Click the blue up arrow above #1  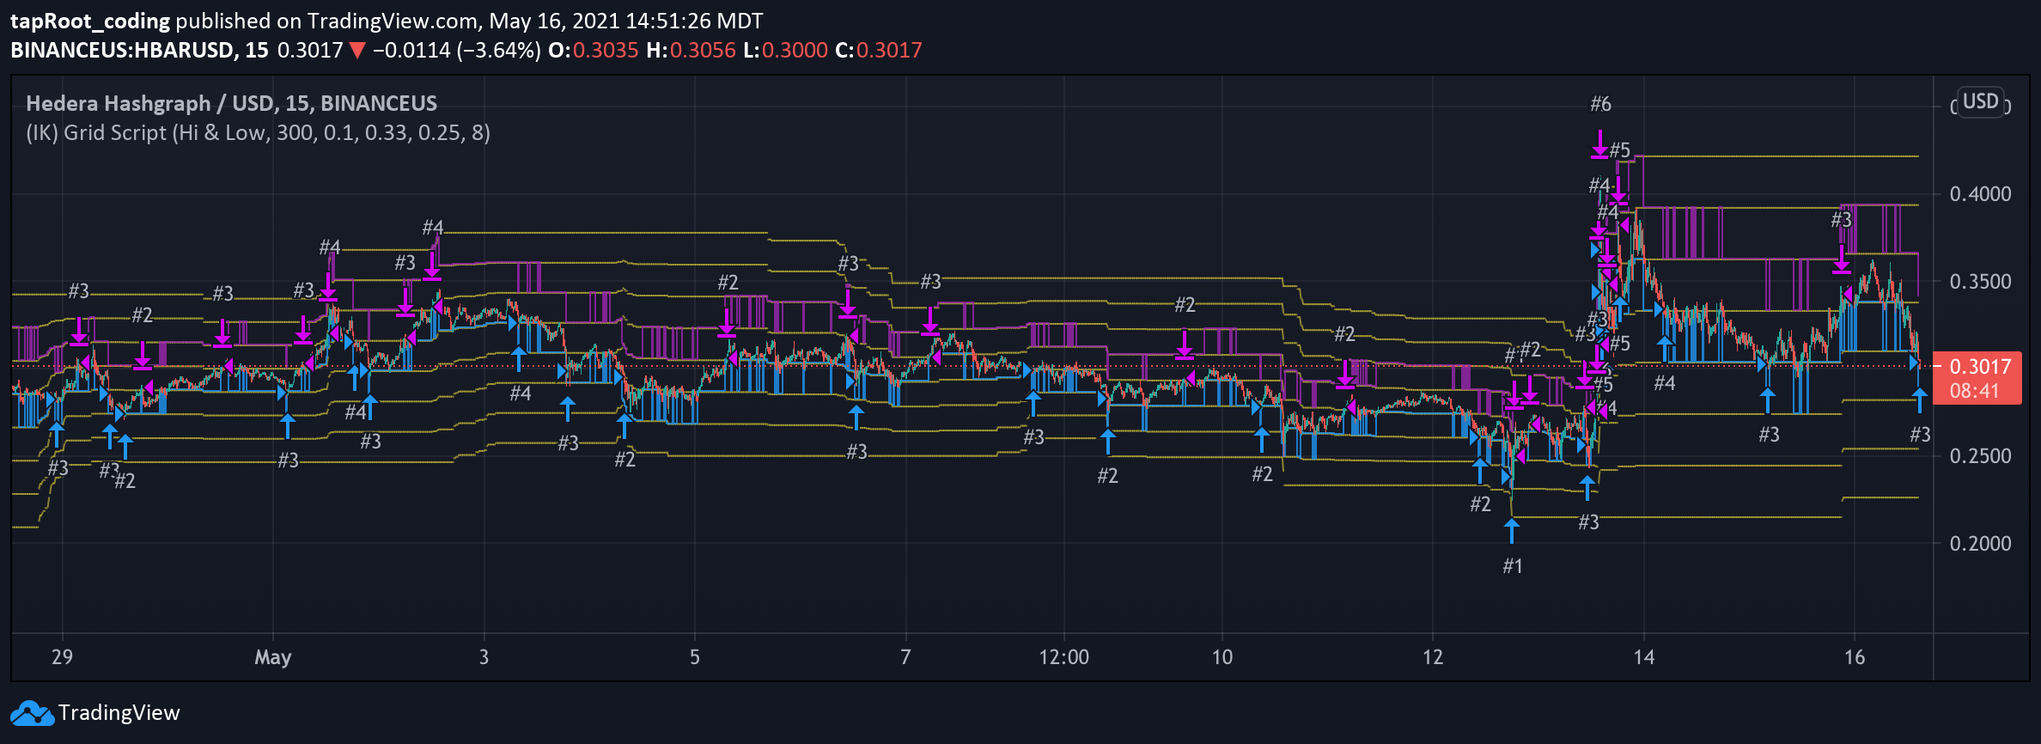1512,531
